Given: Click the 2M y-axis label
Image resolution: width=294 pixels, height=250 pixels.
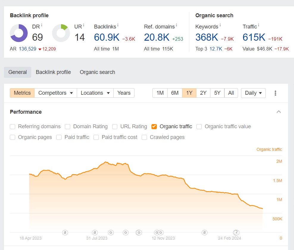Looking at the screenshot, I should coord(279,161).
